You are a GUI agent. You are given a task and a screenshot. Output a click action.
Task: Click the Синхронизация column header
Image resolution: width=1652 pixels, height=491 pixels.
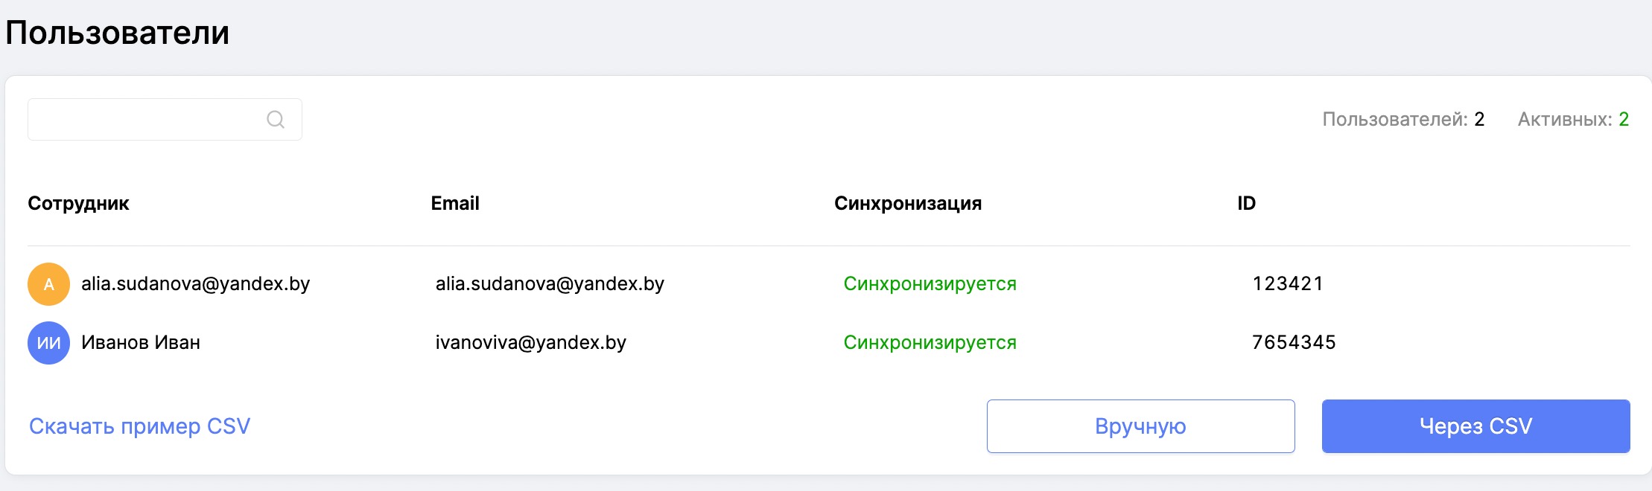click(907, 203)
